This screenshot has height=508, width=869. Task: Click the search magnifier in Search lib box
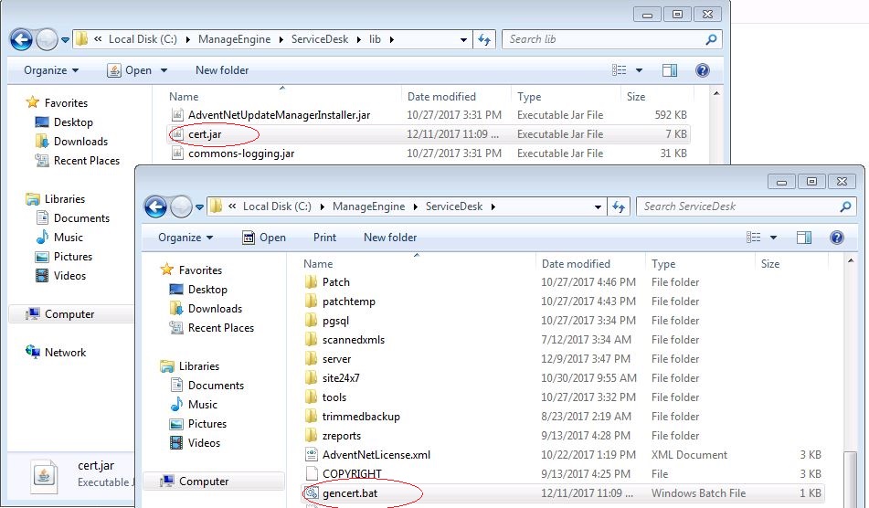711,39
